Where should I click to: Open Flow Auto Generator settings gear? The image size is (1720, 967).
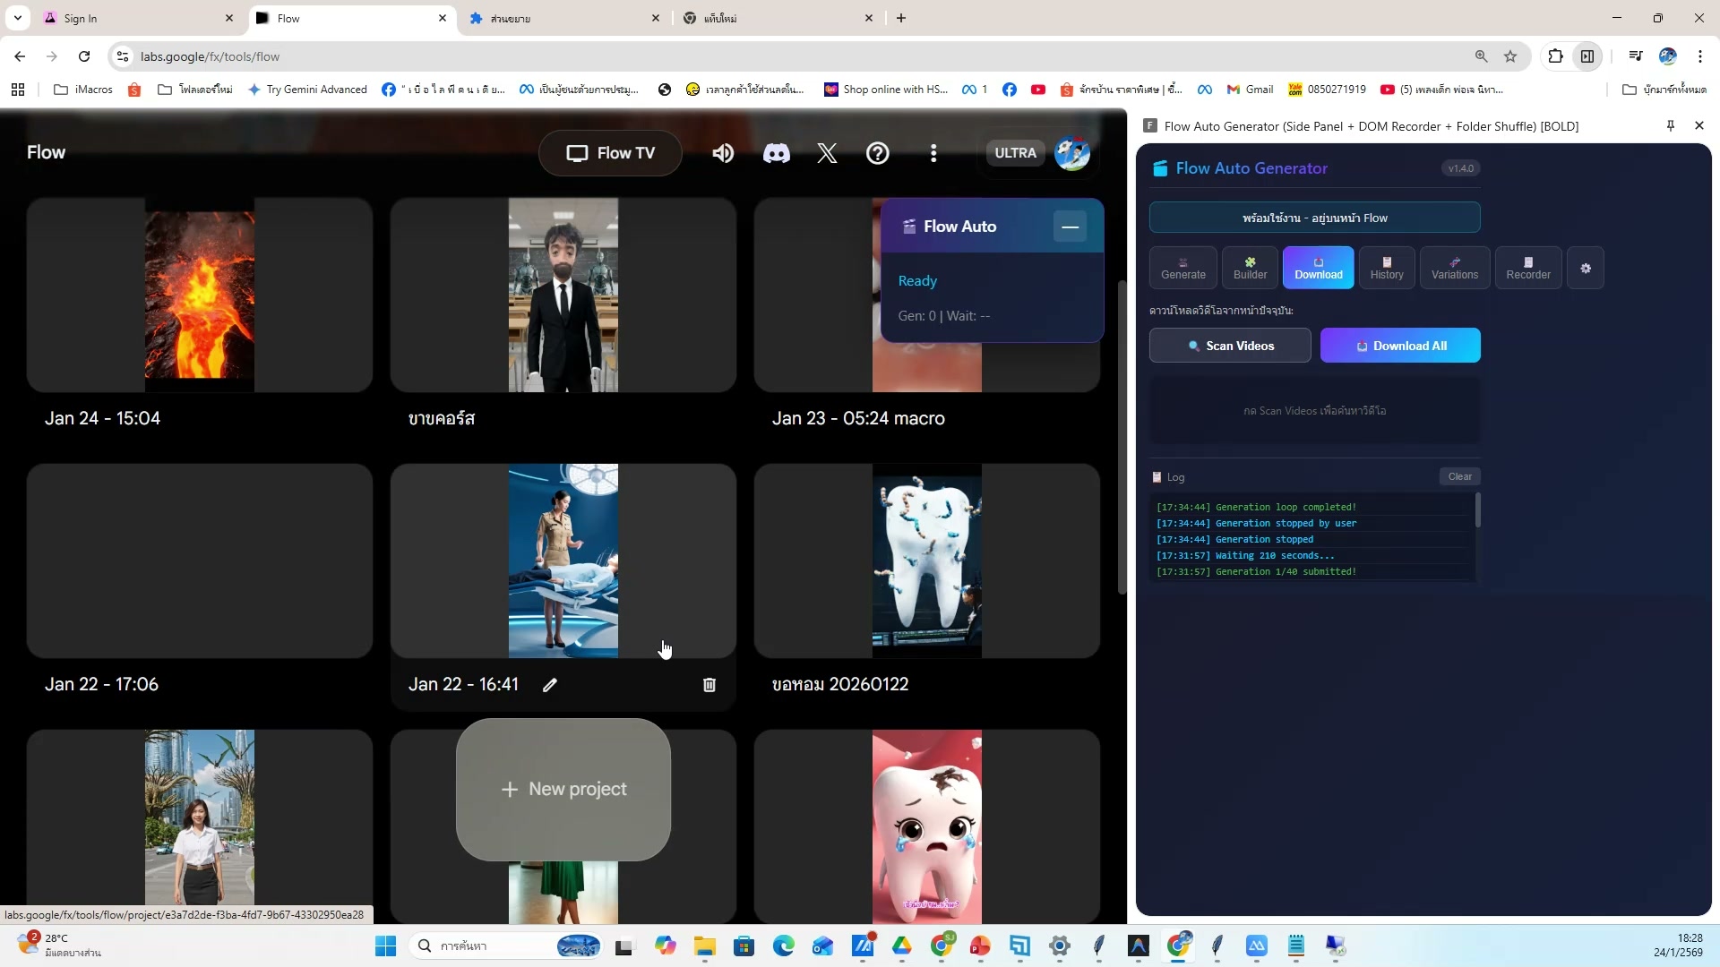click(1585, 268)
